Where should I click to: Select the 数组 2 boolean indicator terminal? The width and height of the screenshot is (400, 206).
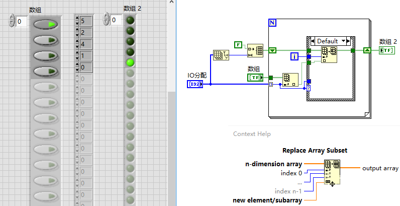387,50
